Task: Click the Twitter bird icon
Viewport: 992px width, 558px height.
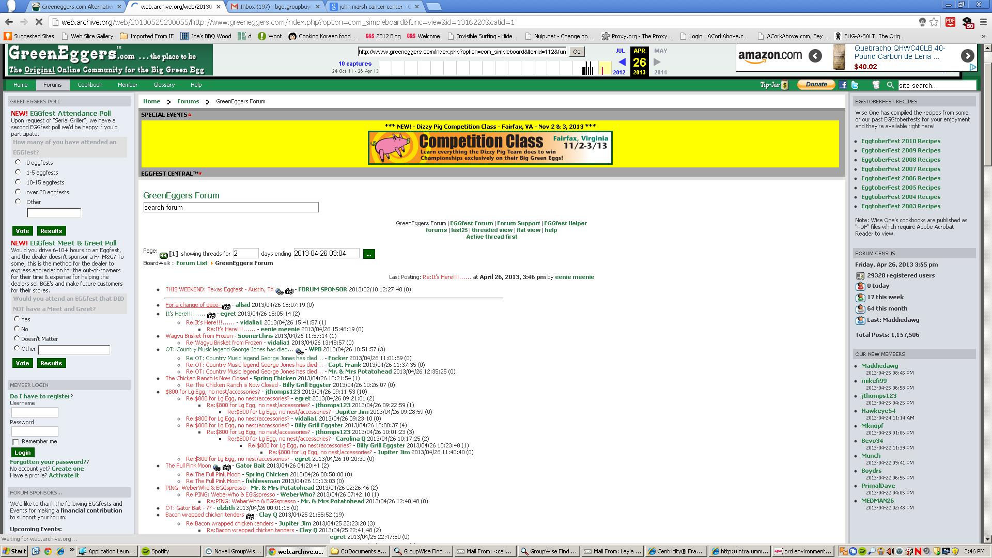Action: 855,85
